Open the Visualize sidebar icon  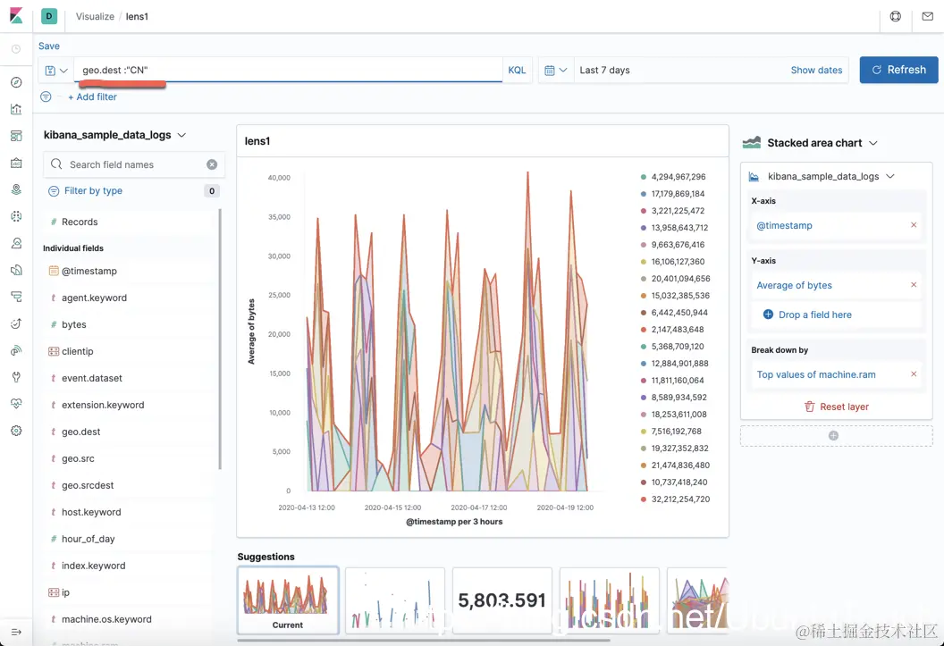[16, 109]
